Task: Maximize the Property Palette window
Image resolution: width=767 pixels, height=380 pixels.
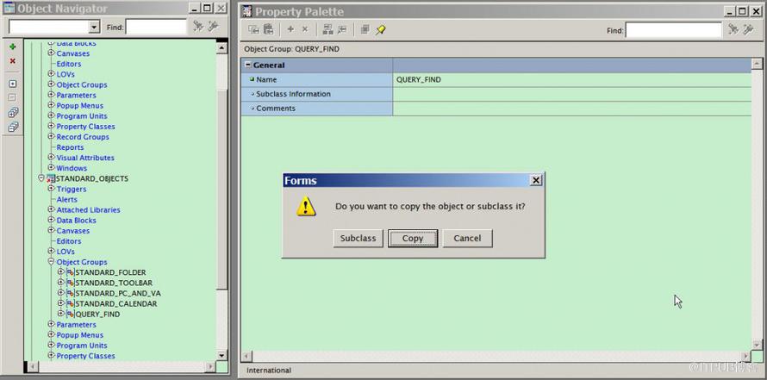Action: 743,11
